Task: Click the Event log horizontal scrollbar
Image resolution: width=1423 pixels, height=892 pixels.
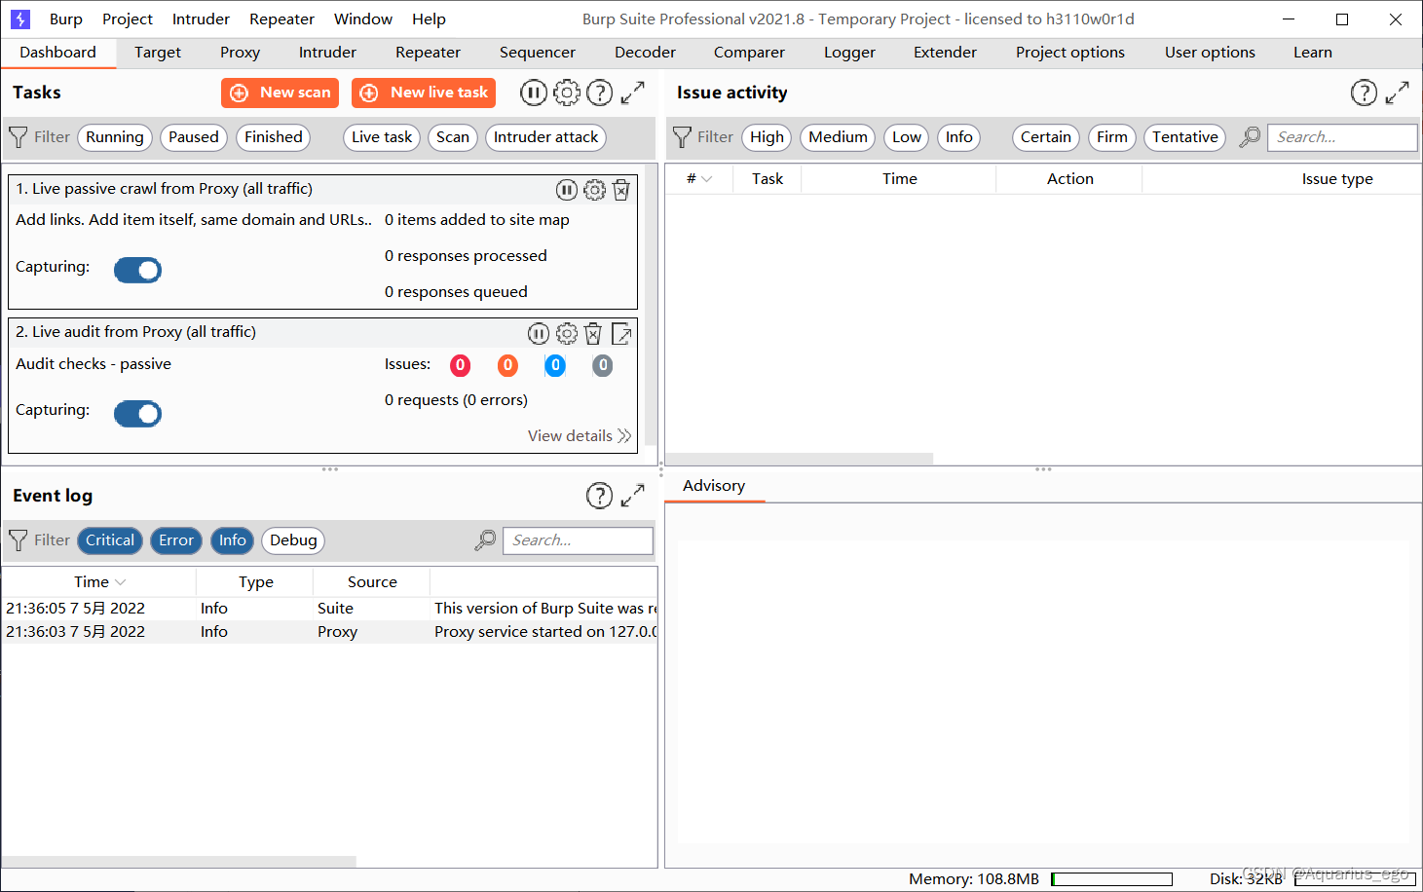Action: click(x=179, y=862)
